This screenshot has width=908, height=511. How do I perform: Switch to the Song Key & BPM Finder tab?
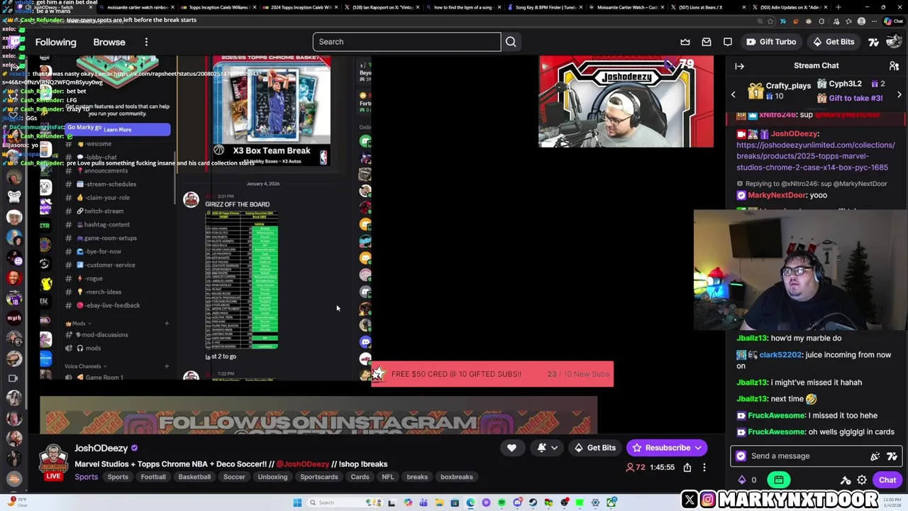pyautogui.click(x=546, y=7)
